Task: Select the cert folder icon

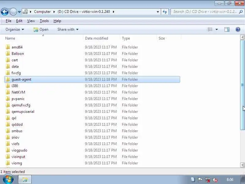Action: point(8,60)
